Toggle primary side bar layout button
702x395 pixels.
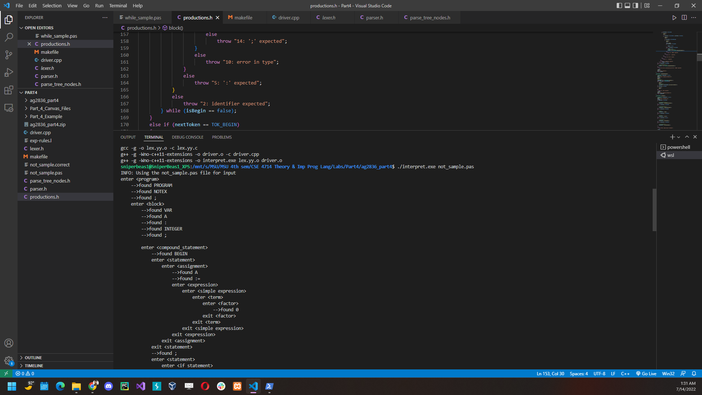(619, 5)
